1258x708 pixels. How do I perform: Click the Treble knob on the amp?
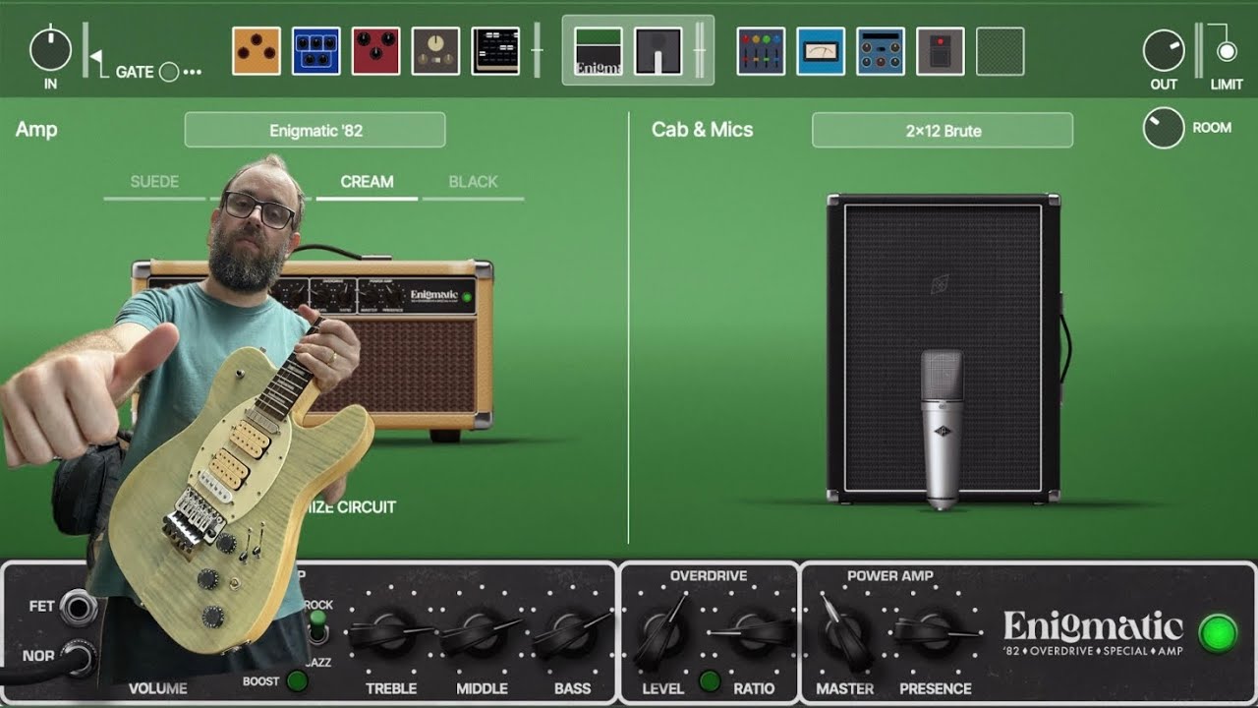click(x=389, y=634)
